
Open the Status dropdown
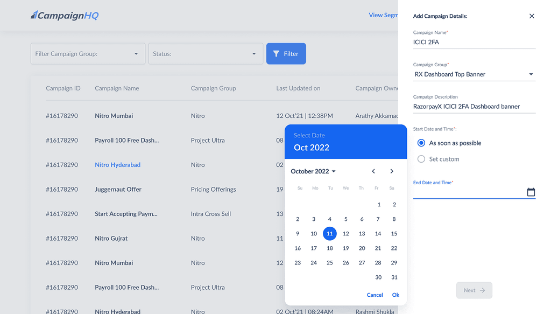pos(206,54)
